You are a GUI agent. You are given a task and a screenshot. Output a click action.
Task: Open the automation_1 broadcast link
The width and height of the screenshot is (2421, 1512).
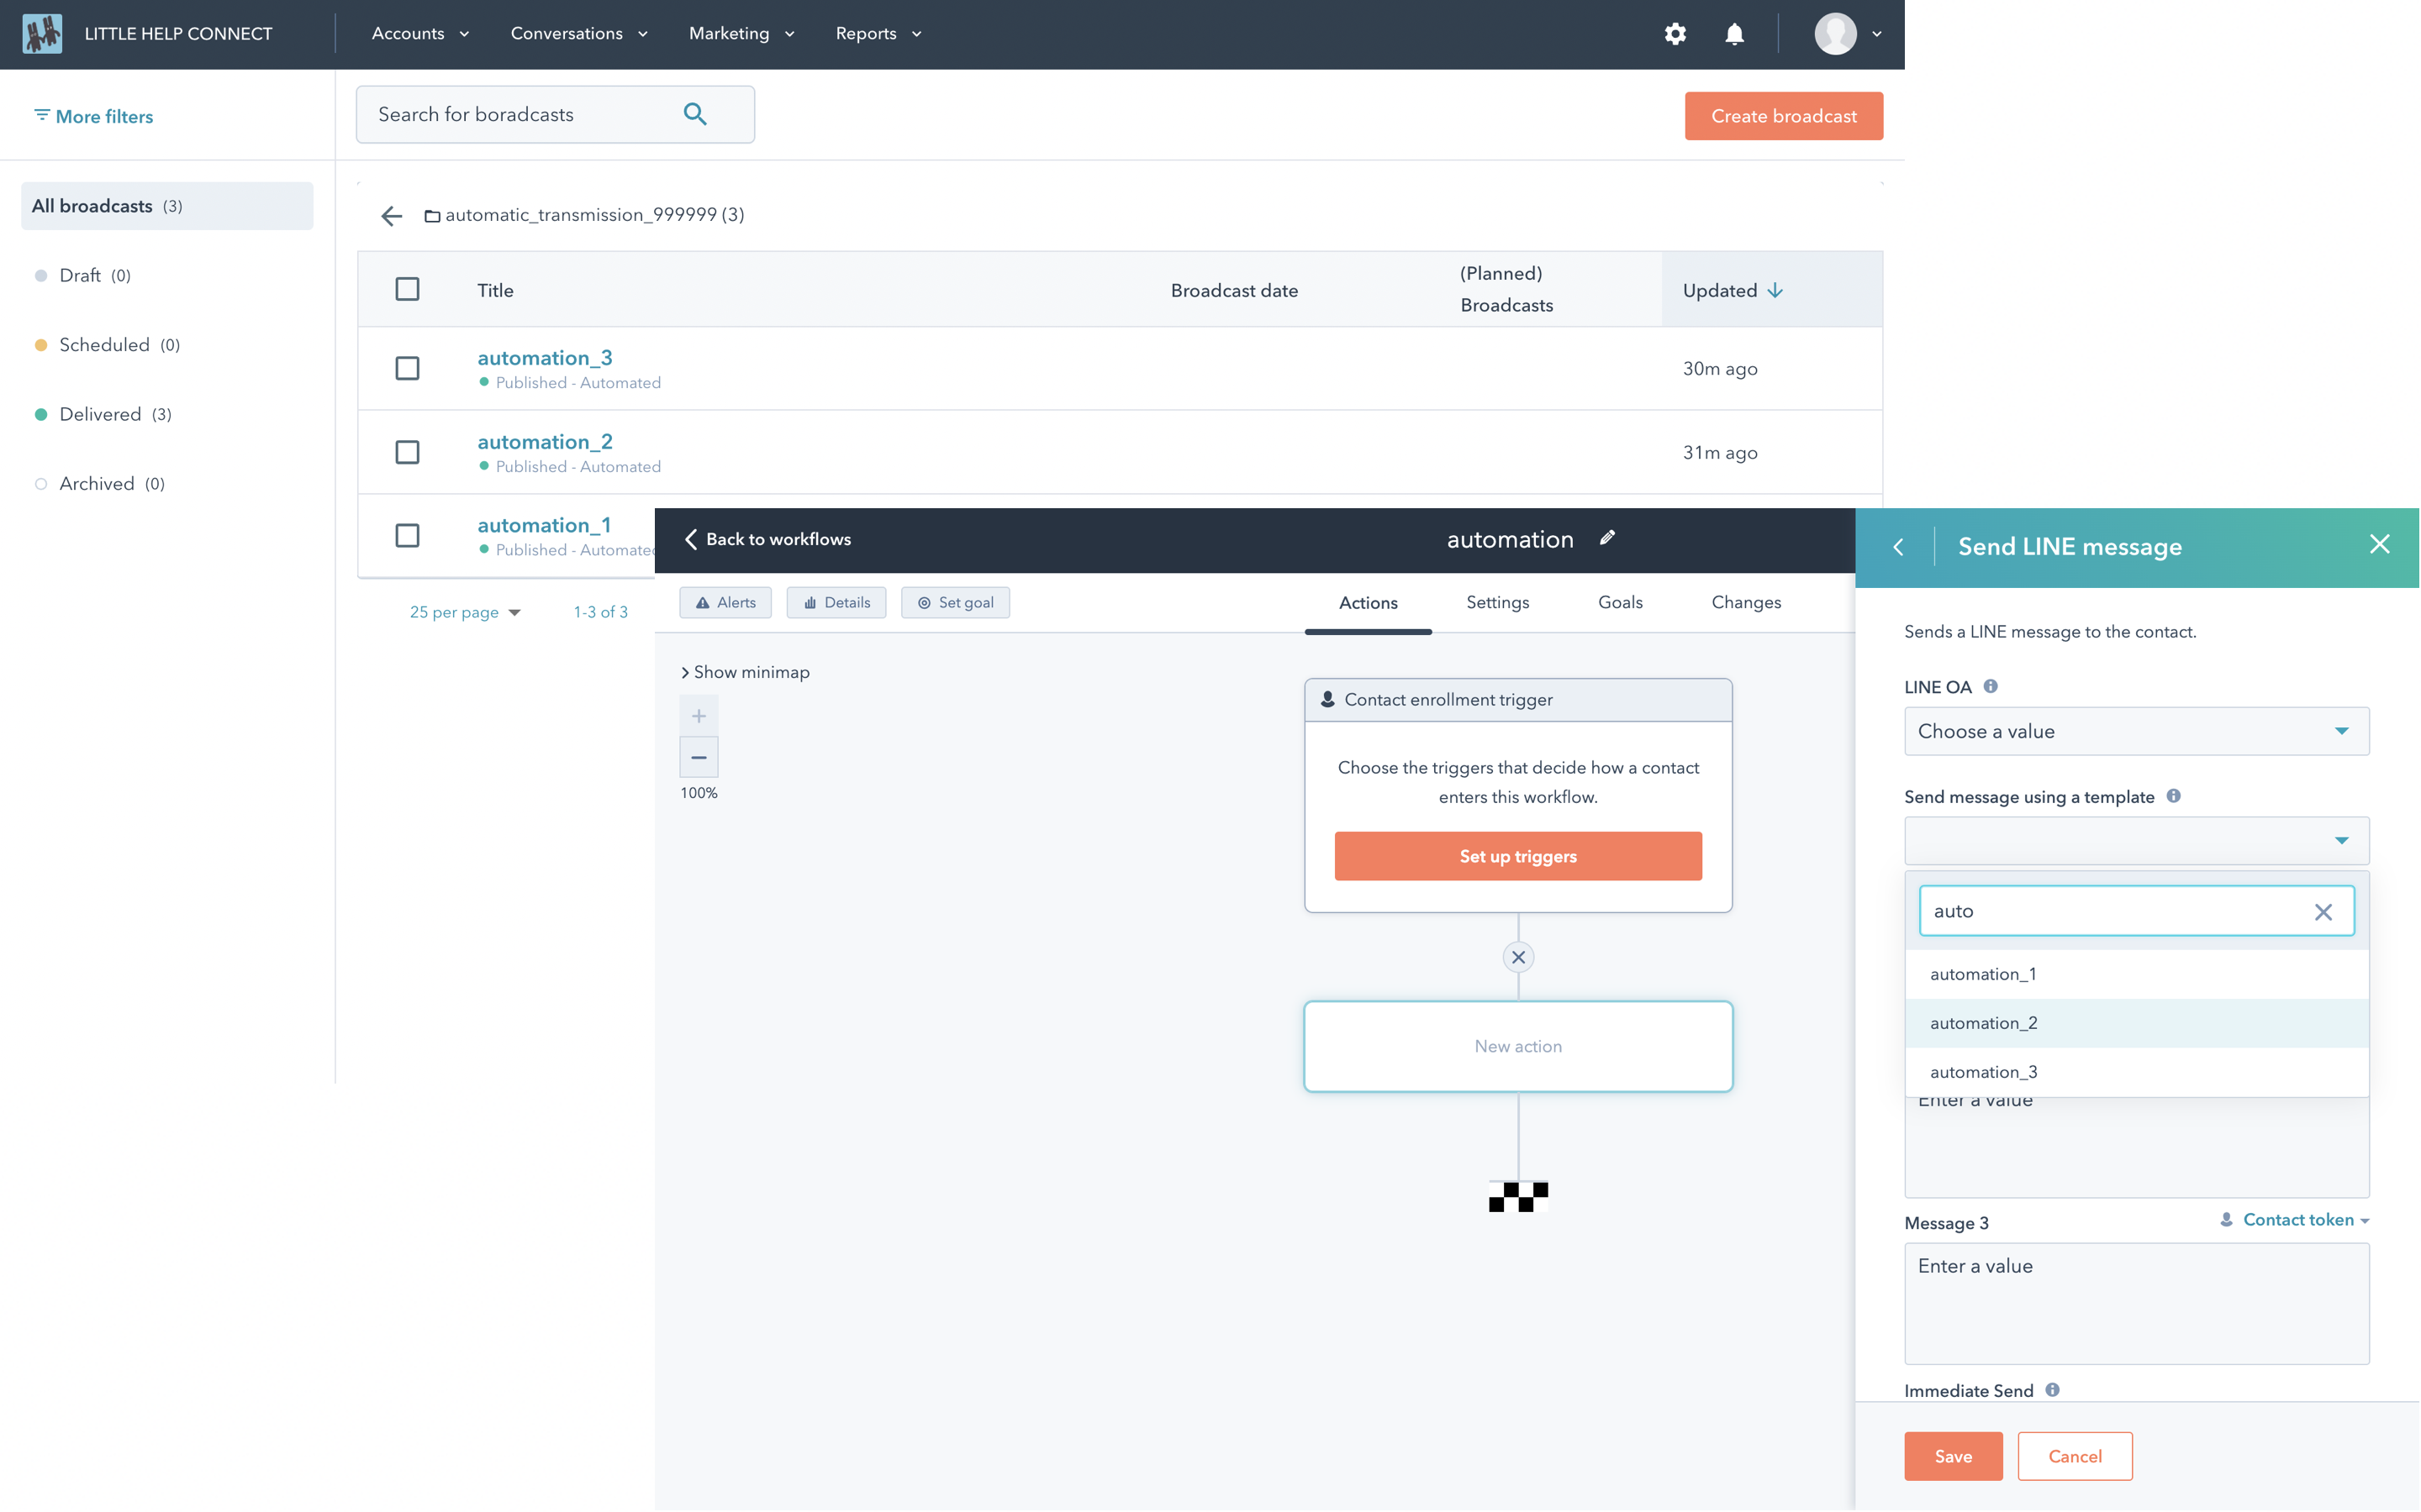click(544, 525)
